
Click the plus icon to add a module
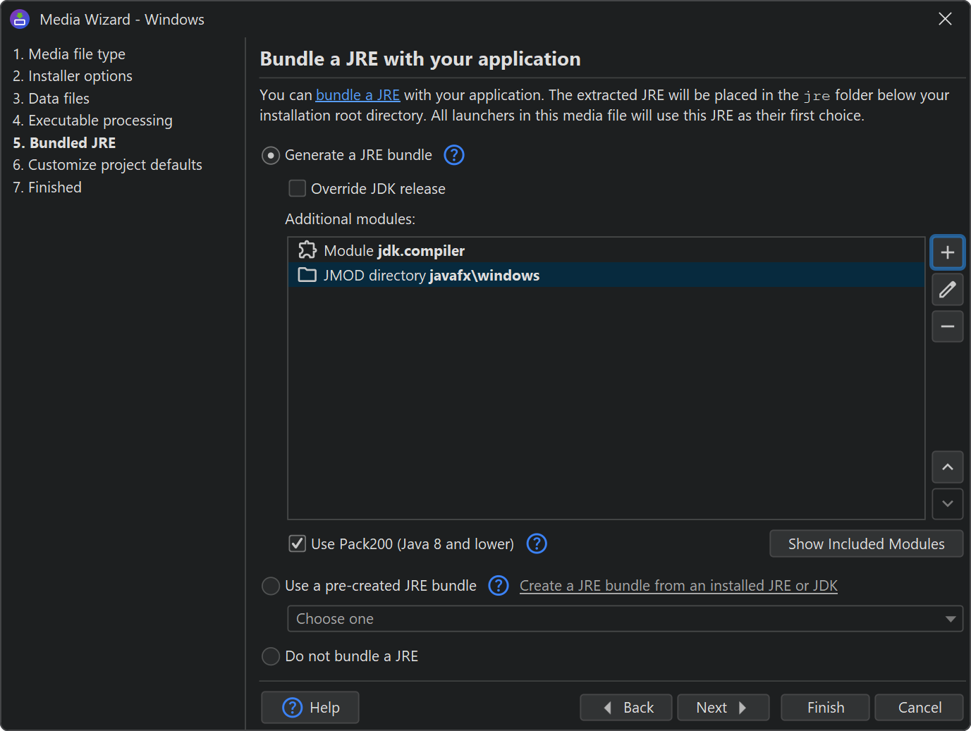point(947,252)
